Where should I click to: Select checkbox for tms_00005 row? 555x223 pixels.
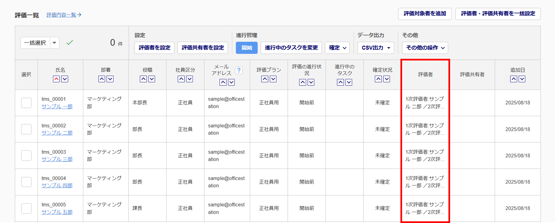[x=26, y=208]
